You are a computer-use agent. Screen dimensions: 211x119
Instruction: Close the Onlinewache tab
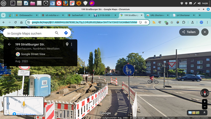(x=37, y=15)
